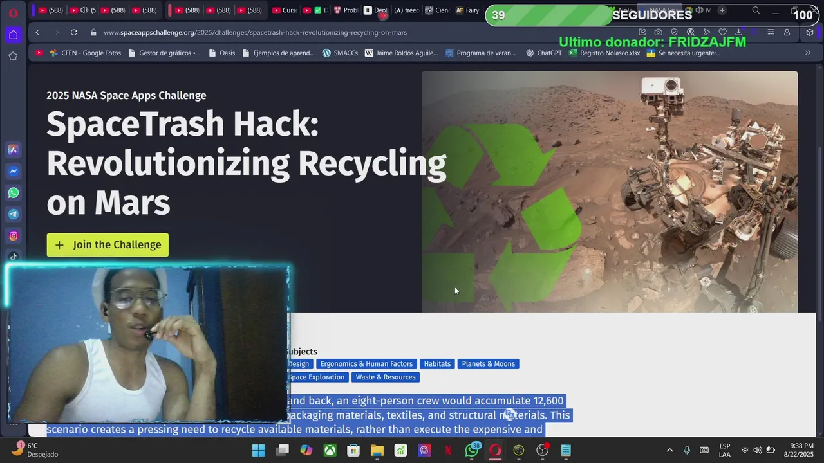
Task: Open the Opera menu logo
Action: point(13,12)
